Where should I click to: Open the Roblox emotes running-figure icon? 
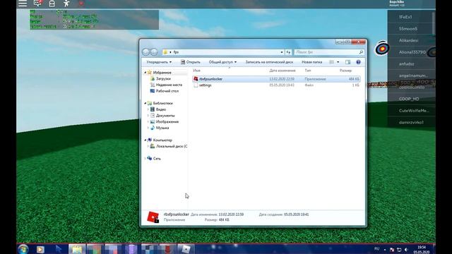coord(66,4)
